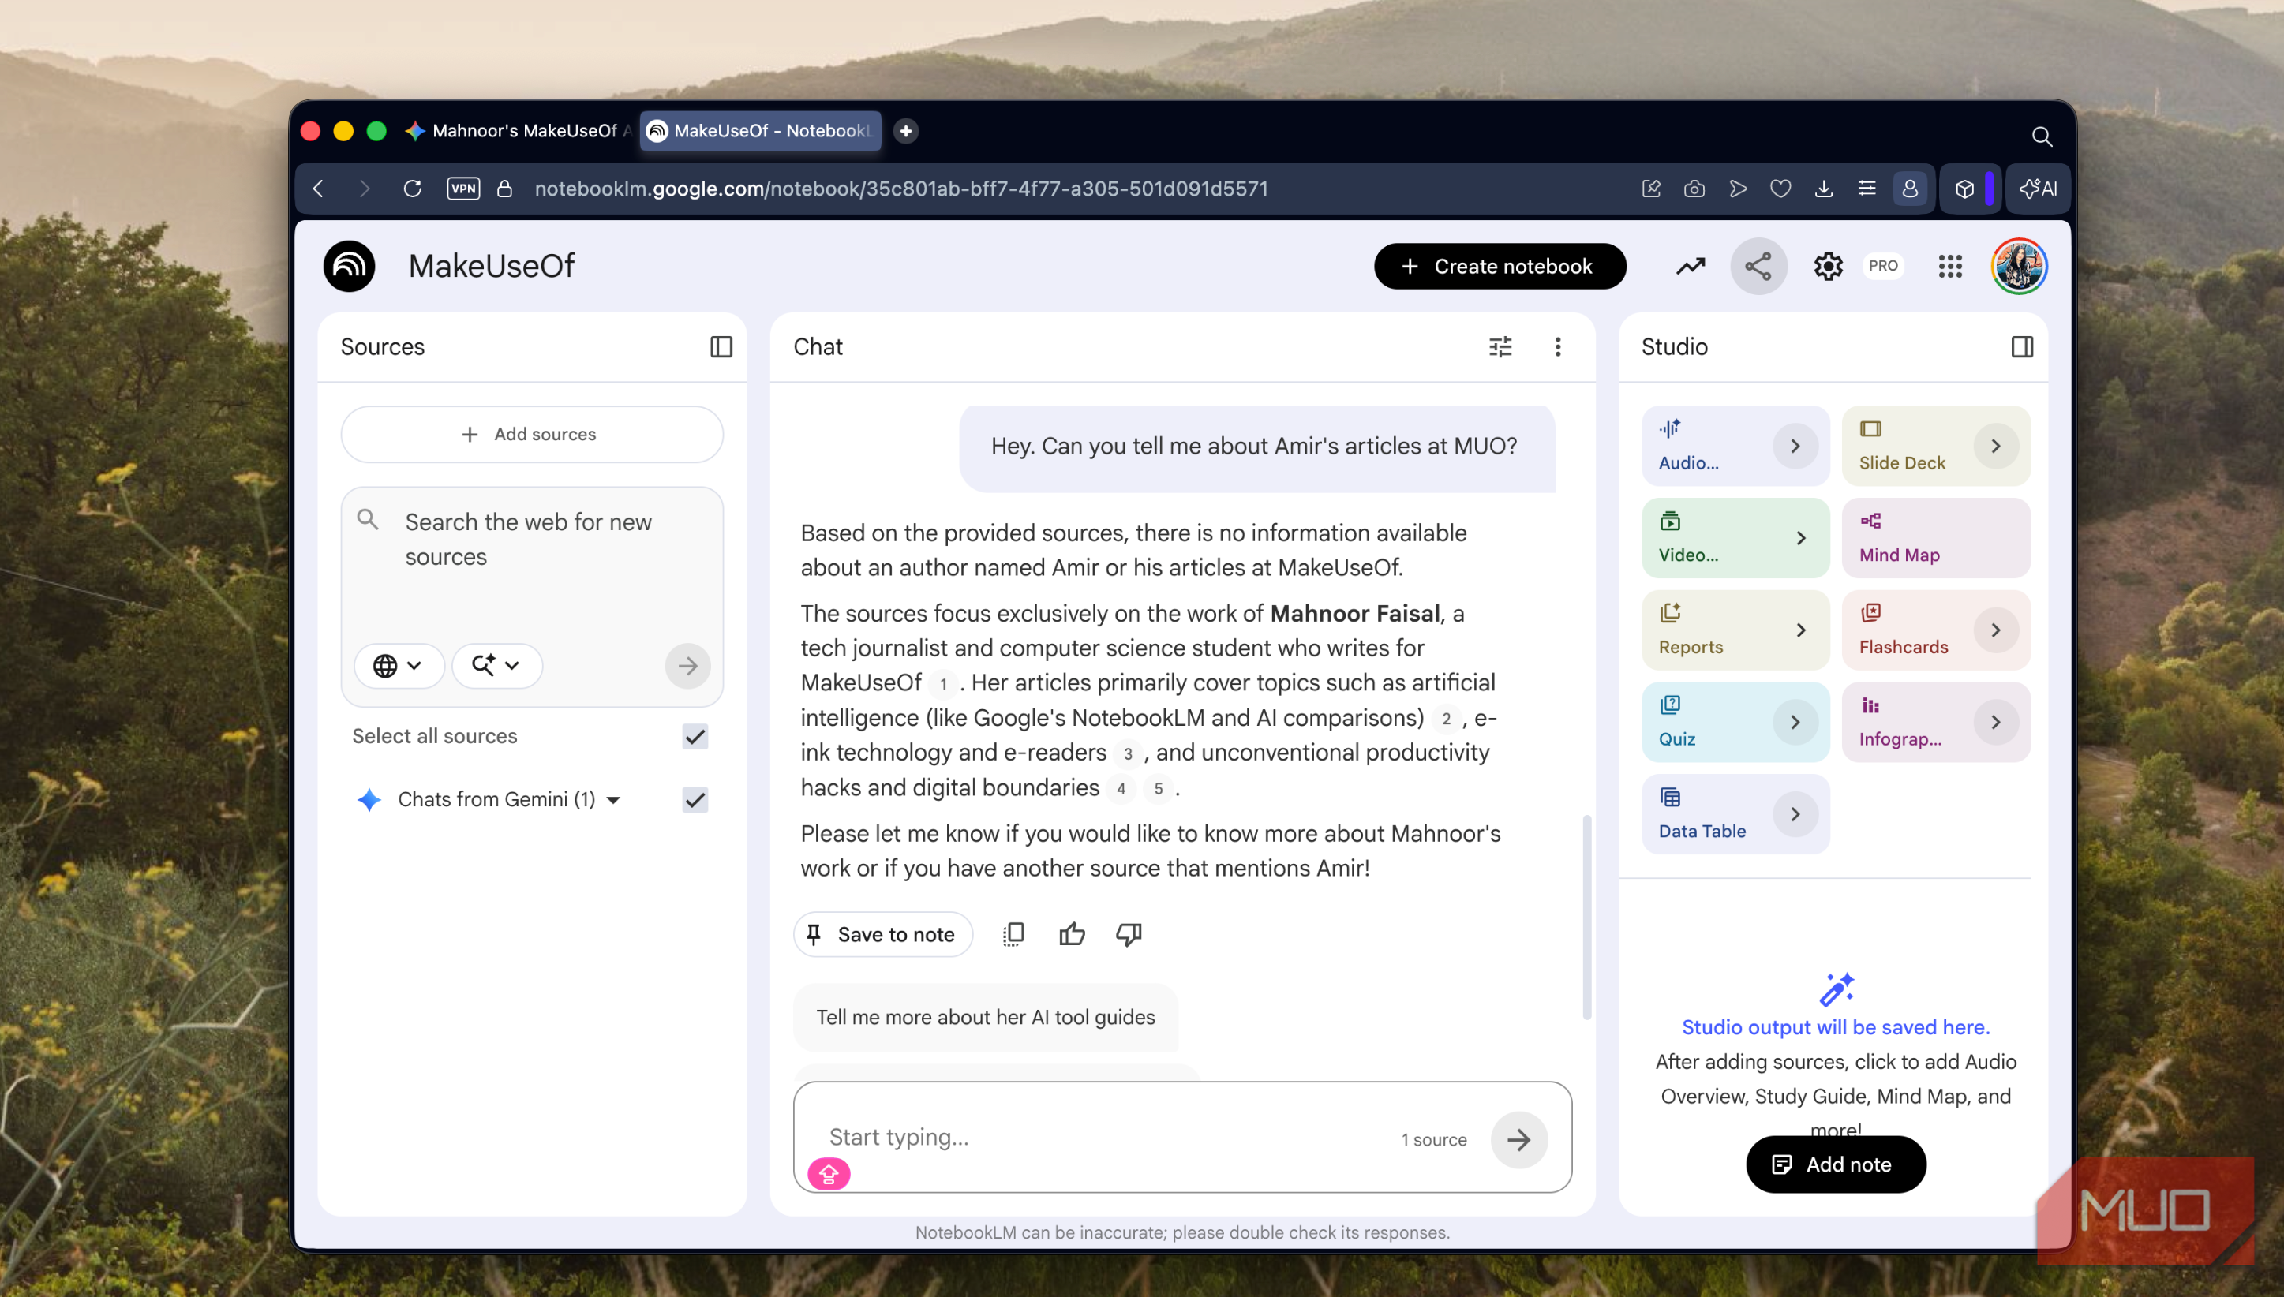This screenshot has width=2284, height=1297.
Task: Toggle the VPN badge
Action: click(463, 188)
